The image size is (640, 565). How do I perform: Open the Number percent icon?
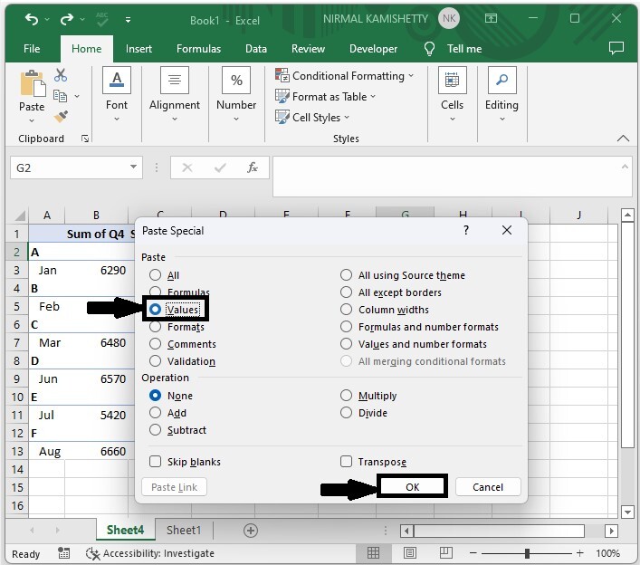(x=236, y=81)
